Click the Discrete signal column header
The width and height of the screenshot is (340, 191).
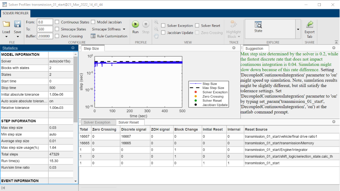coord(134,129)
